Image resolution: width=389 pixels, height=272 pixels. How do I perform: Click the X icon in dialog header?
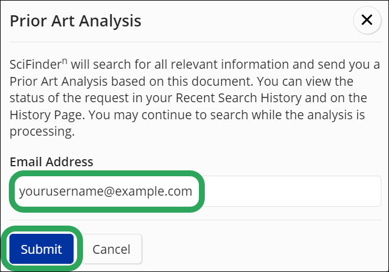tap(367, 21)
